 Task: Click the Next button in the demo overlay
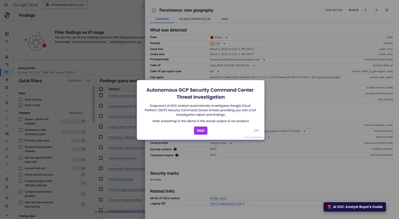click(x=200, y=130)
